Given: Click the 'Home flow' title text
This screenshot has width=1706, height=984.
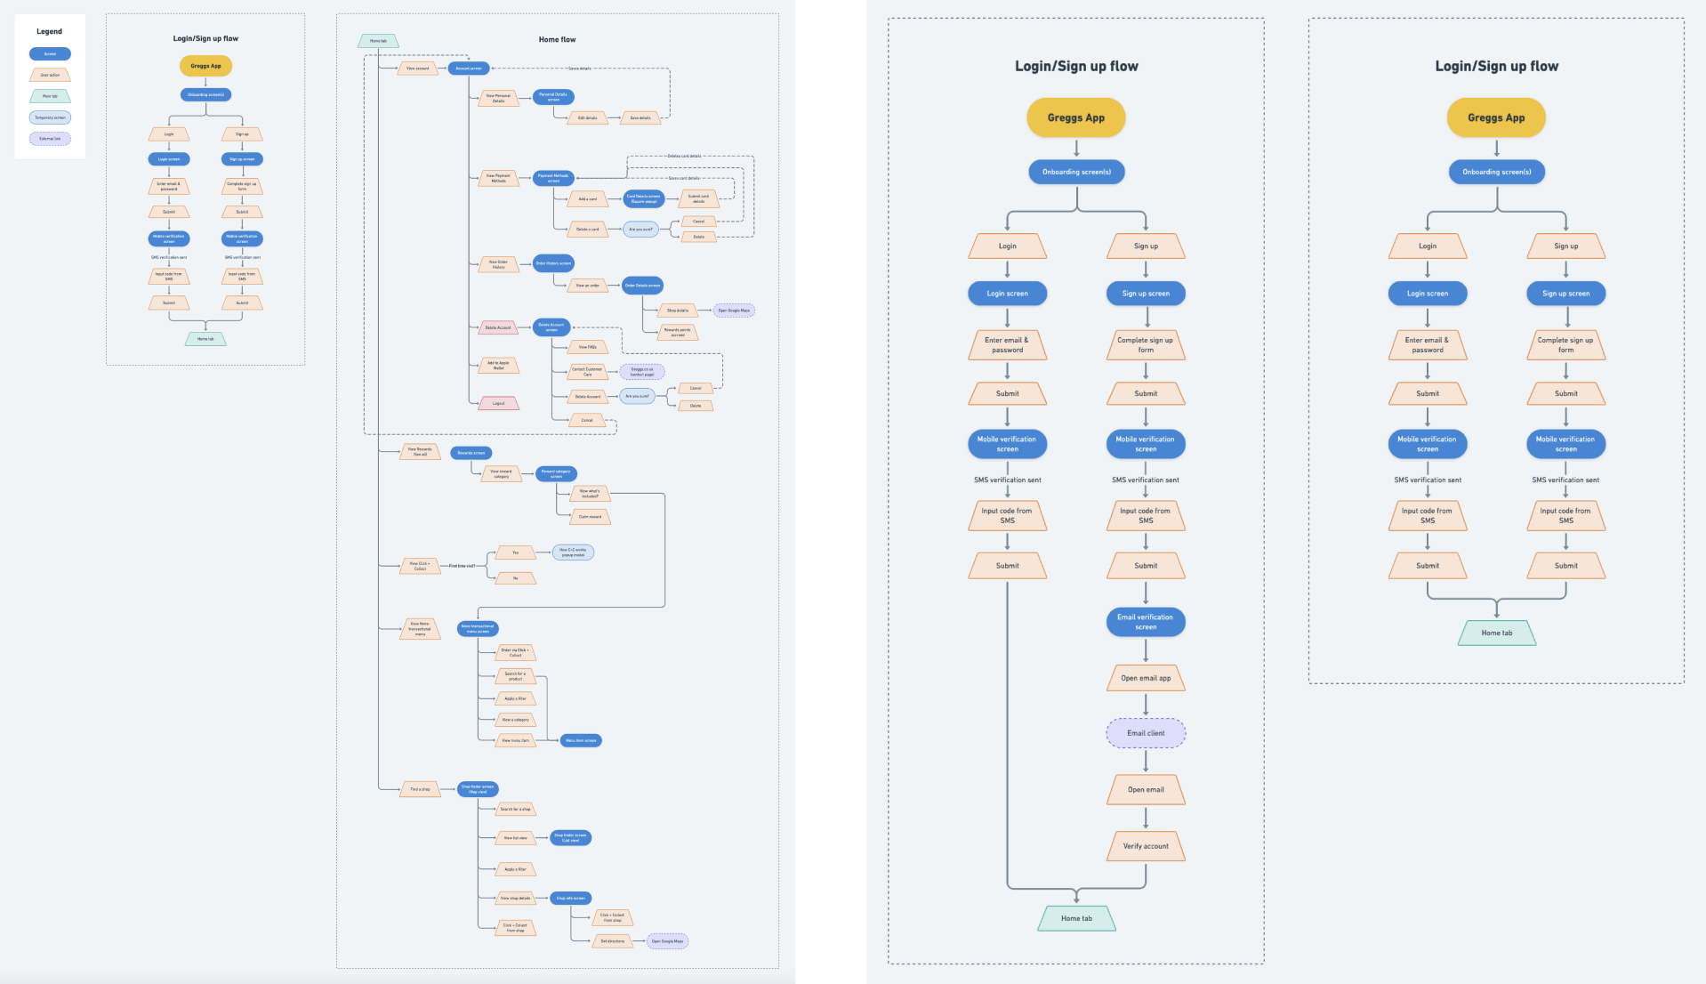Looking at the screenshot, I should pyautogui.click(x=557, y=39).
